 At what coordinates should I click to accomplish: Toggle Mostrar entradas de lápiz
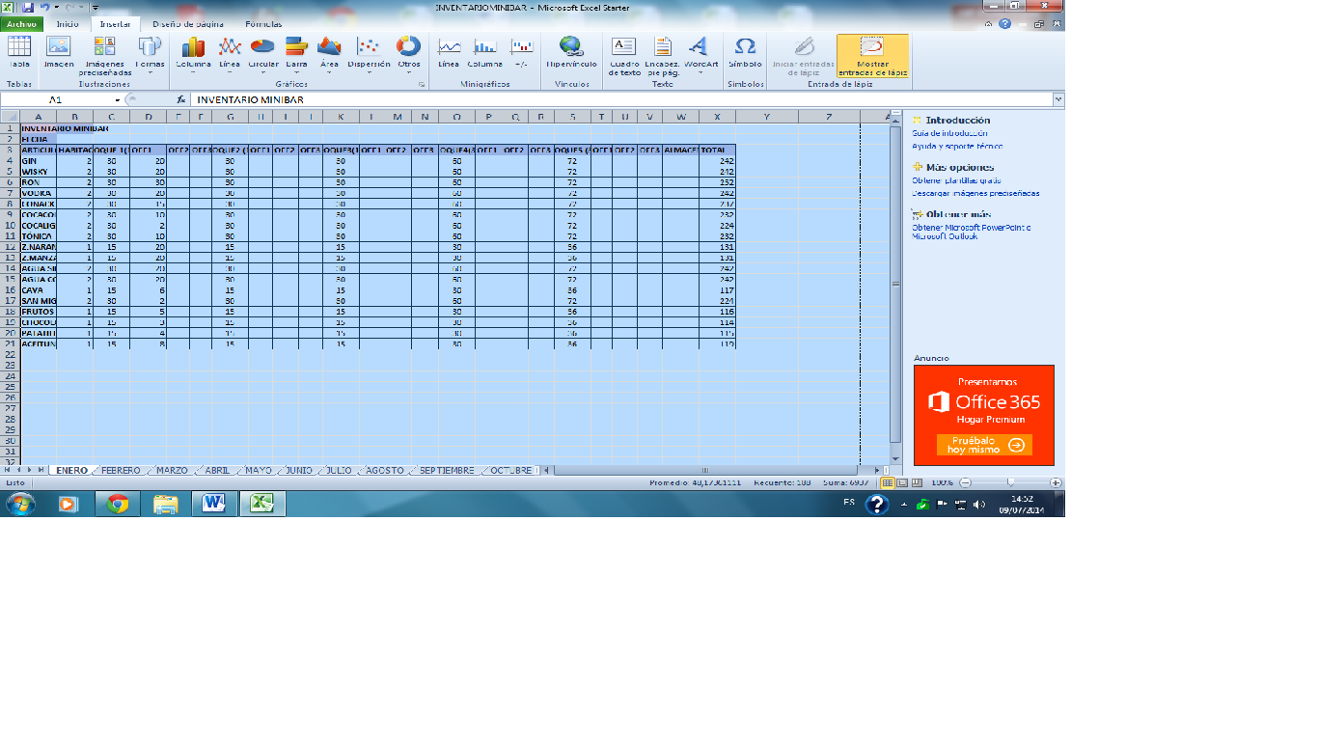pos(871,55)
